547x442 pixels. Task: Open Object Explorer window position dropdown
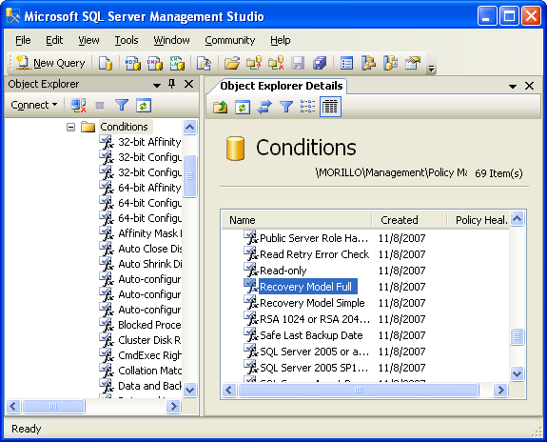click(x=157, y=85)
